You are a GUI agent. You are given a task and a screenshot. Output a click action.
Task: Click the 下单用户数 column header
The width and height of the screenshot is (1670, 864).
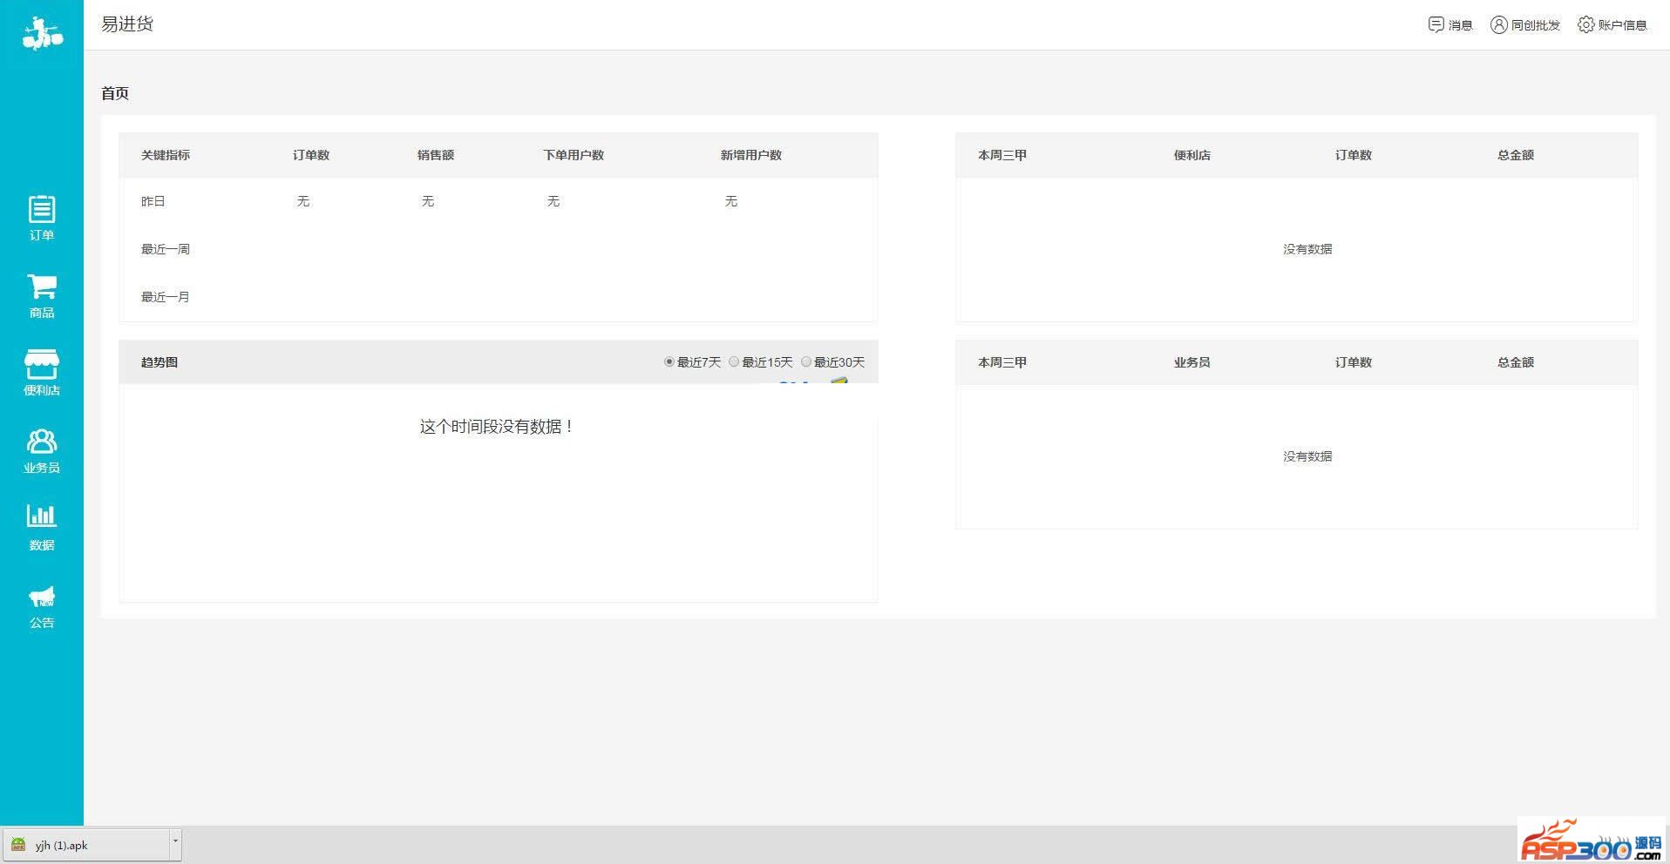[574, 155]
